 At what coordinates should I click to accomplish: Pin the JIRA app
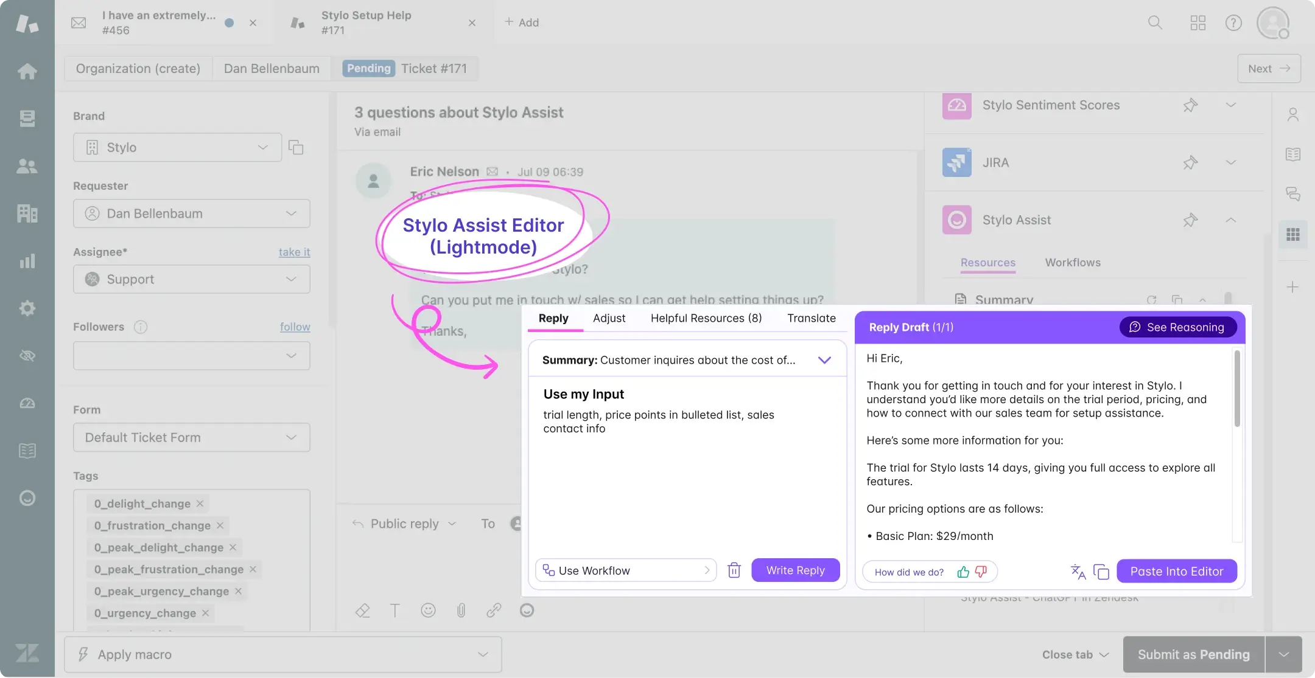point(1190,162)
